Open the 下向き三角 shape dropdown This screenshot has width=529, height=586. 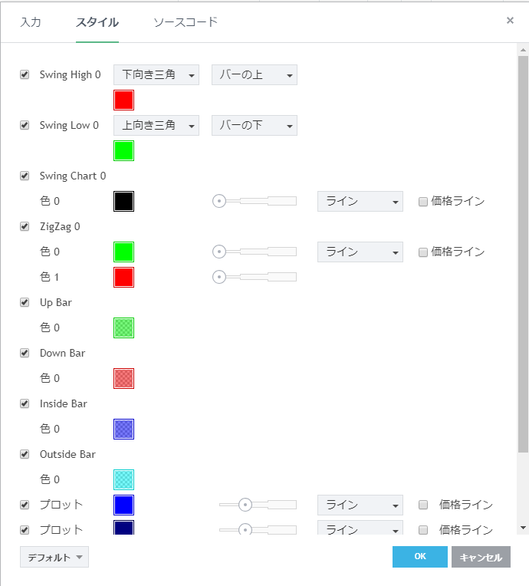pyautogui.click(x=156, y=75)
